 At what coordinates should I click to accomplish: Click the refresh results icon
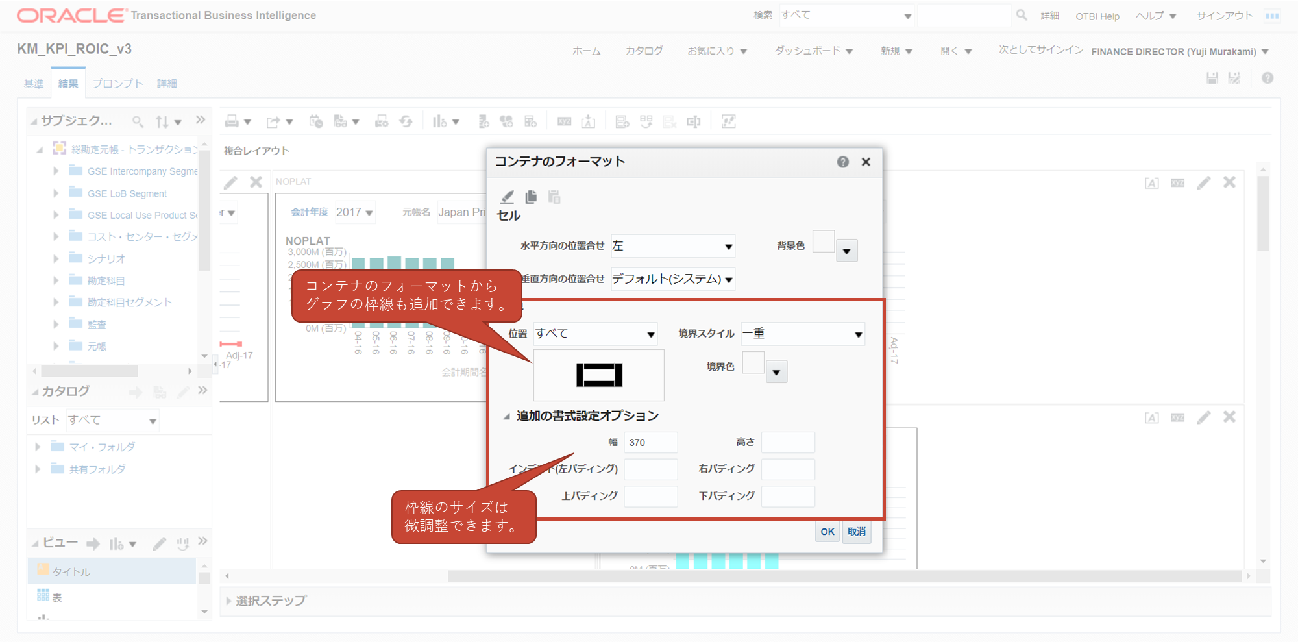pyautogui.click(x=406, y=121)
